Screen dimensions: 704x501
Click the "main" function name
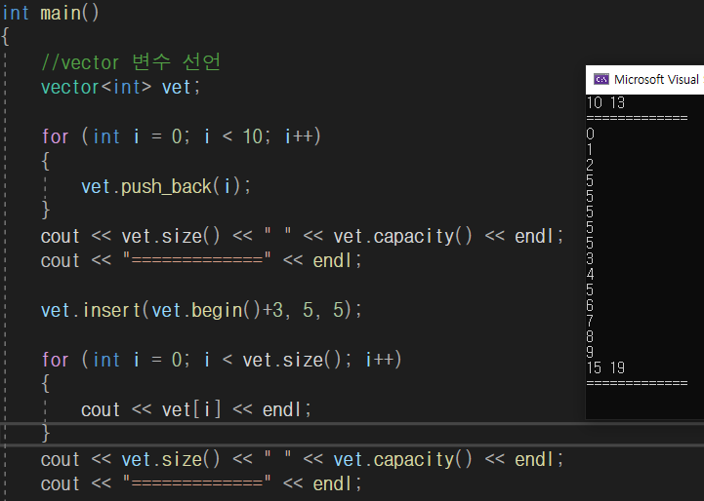[x=61, y=13]
